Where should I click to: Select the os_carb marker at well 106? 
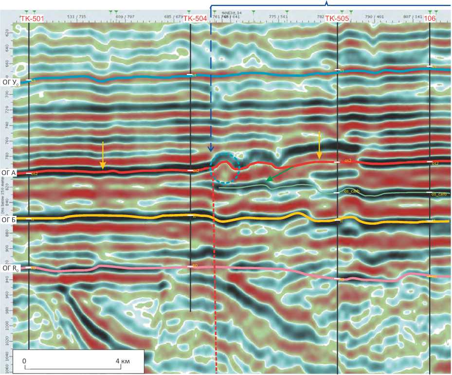tap(439, 194)
